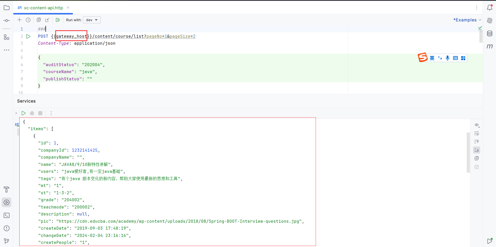The width and height of the screenshot is (496, 247).
Task: Click the response image preview icon below the copy icon
Action: coord(477,167)
